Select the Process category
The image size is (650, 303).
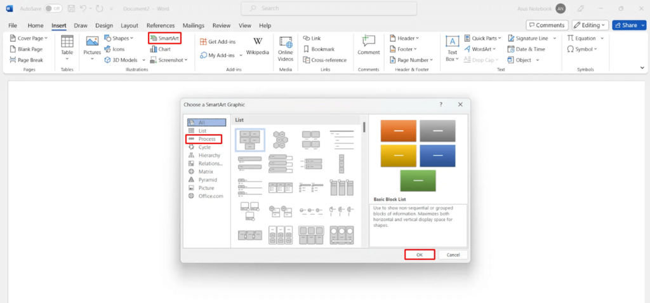pos(206,139)
